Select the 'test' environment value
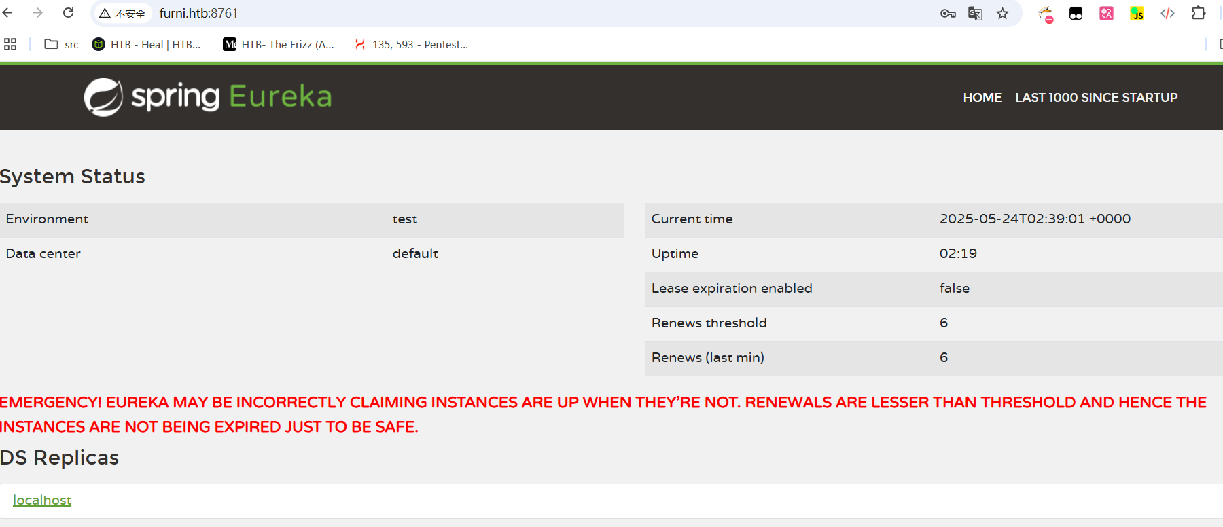Image resolution: width=1223 pixels, height=527 pixels. click(405, 219)
